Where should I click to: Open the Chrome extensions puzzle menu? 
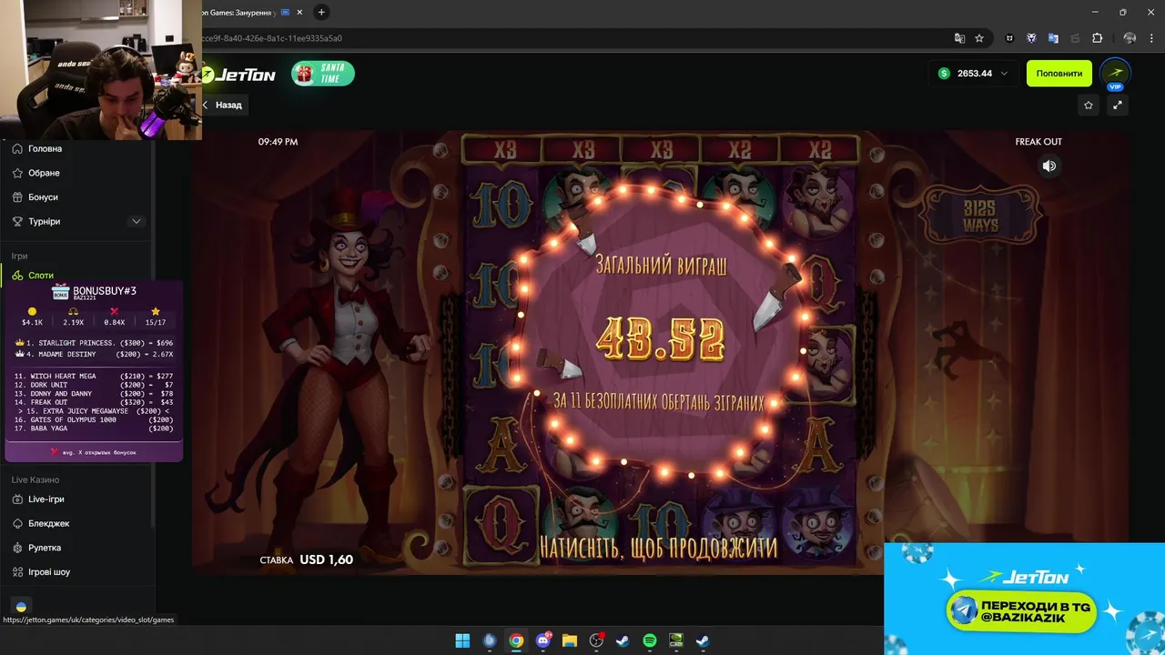[x=1097, y=38]
